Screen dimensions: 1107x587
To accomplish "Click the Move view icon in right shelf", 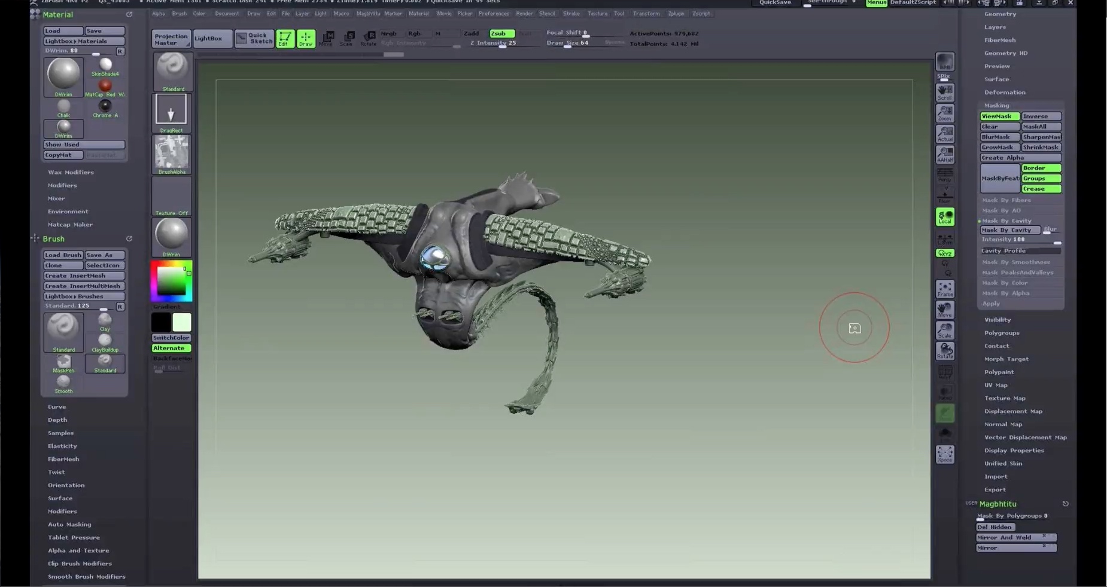I will (x=945, y=310).
